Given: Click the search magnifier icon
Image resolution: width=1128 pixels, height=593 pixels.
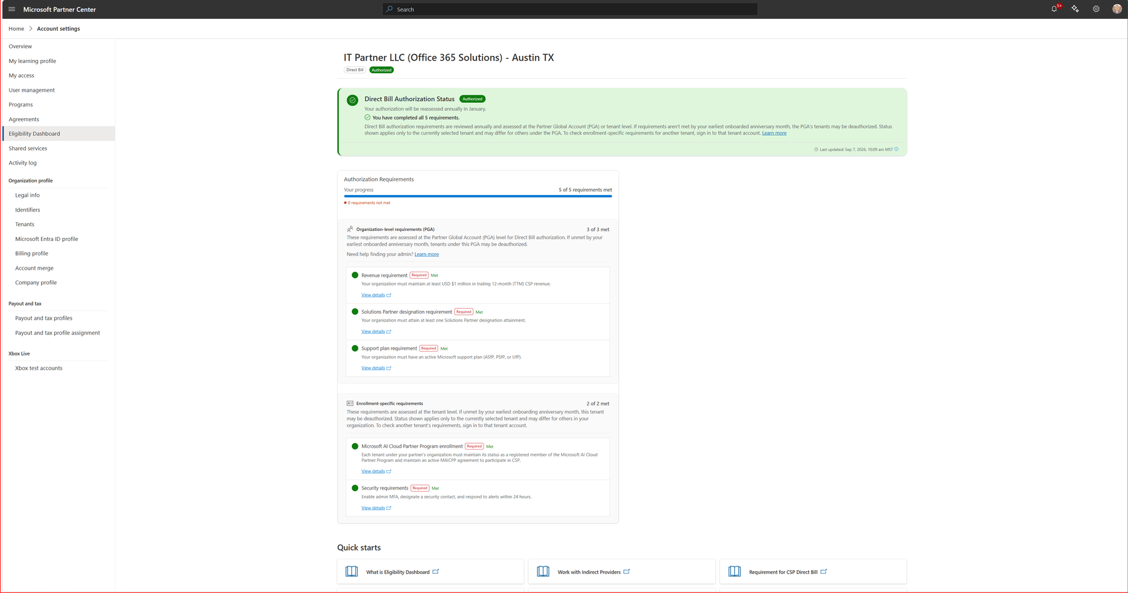Looking at the screenshot, I should [x=390, y=9].
